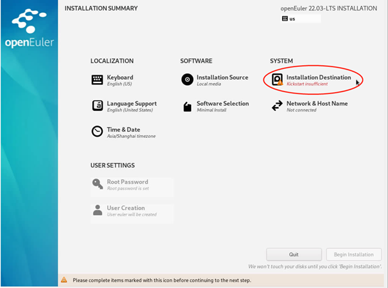Open Network & Host Name label
The width and height of the screenshot is (388, 288).
(317, 104)
